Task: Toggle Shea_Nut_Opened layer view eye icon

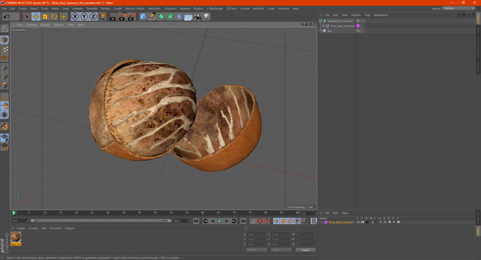Action: [363, 222]
